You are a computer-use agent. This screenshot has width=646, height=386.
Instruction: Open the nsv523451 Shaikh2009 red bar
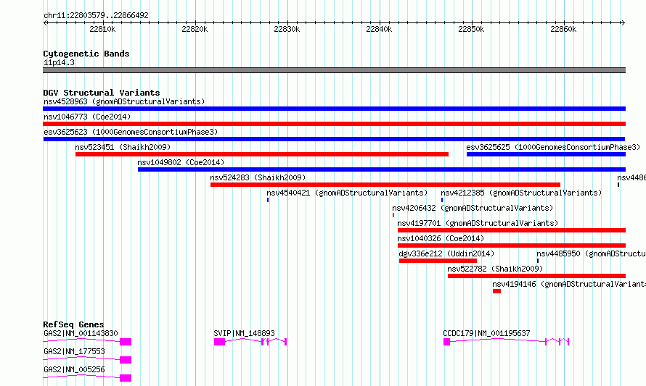261,154
